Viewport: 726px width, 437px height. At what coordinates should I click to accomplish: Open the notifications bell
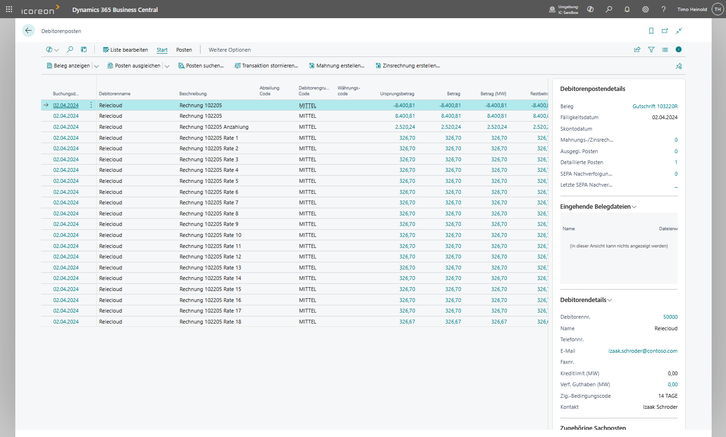(627, 9)
